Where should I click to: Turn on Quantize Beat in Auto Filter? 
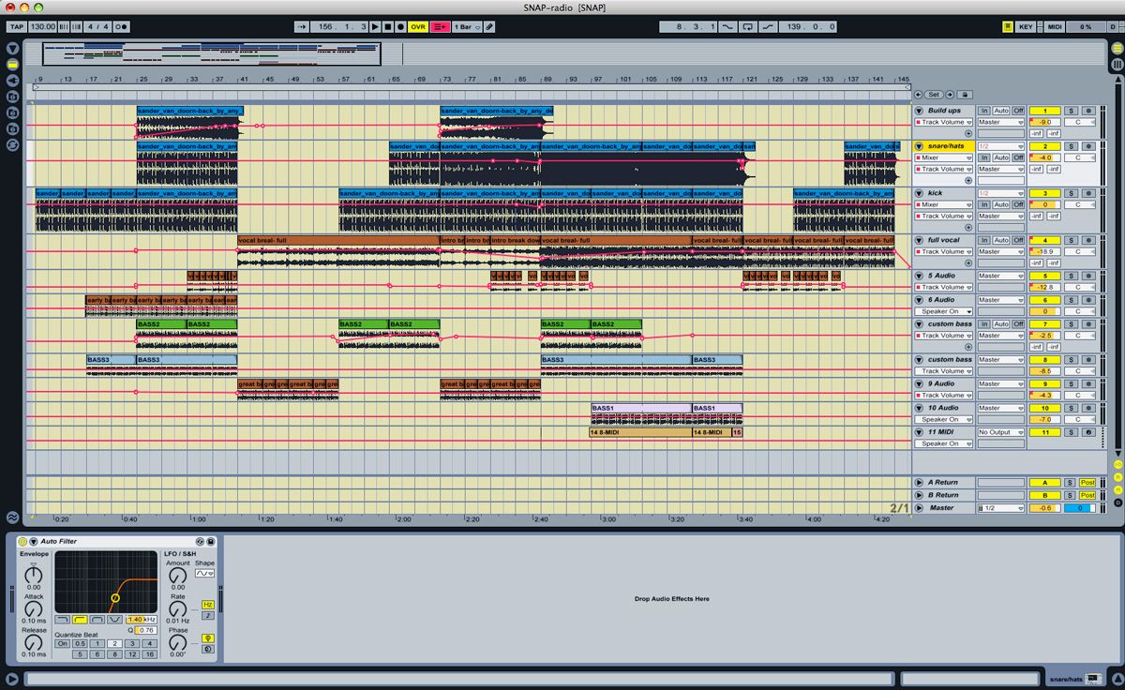62,643
